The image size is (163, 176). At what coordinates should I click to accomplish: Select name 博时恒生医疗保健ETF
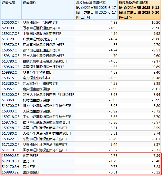click(39, 100)
